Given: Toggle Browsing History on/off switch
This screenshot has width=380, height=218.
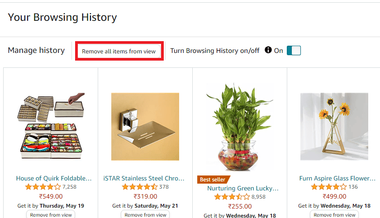Looking at the screenshot, I should 294,51.
